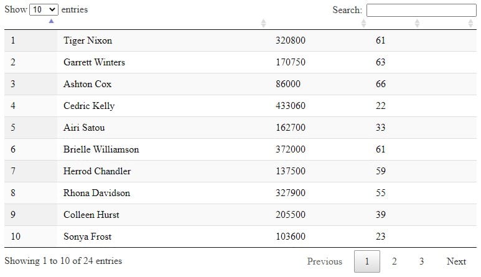Click the last column's sort arrows below Search box

tap(470, 23)
